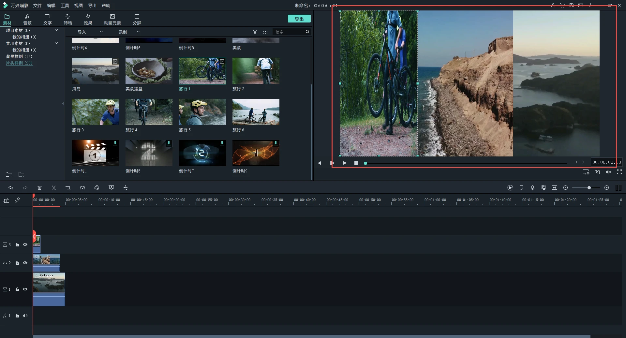Lock video track 1
Viewport: 626px width, 338px height.
(x=17, y=289)
